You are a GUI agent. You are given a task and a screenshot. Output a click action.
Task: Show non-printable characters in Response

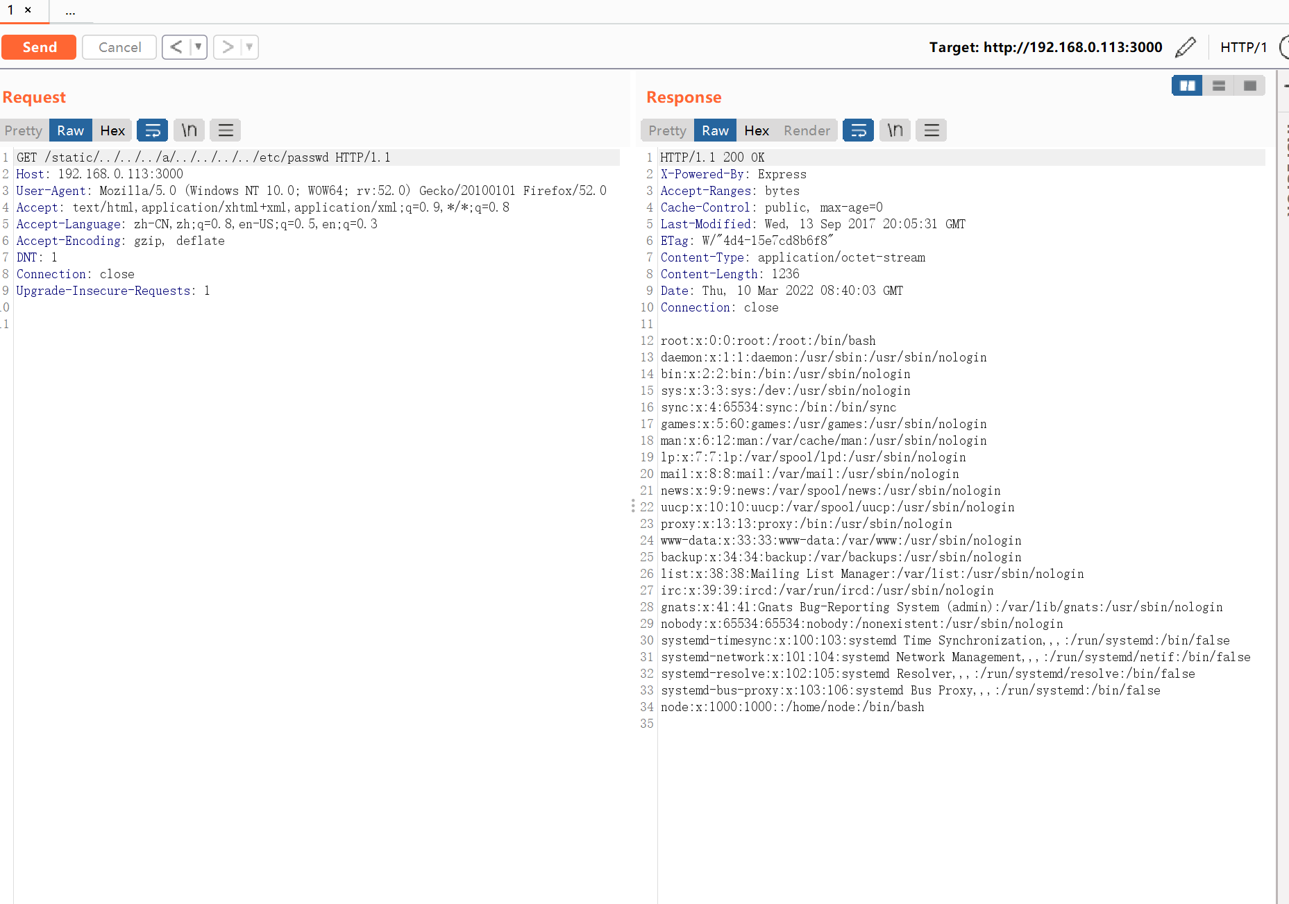click(x=895, y=130)
